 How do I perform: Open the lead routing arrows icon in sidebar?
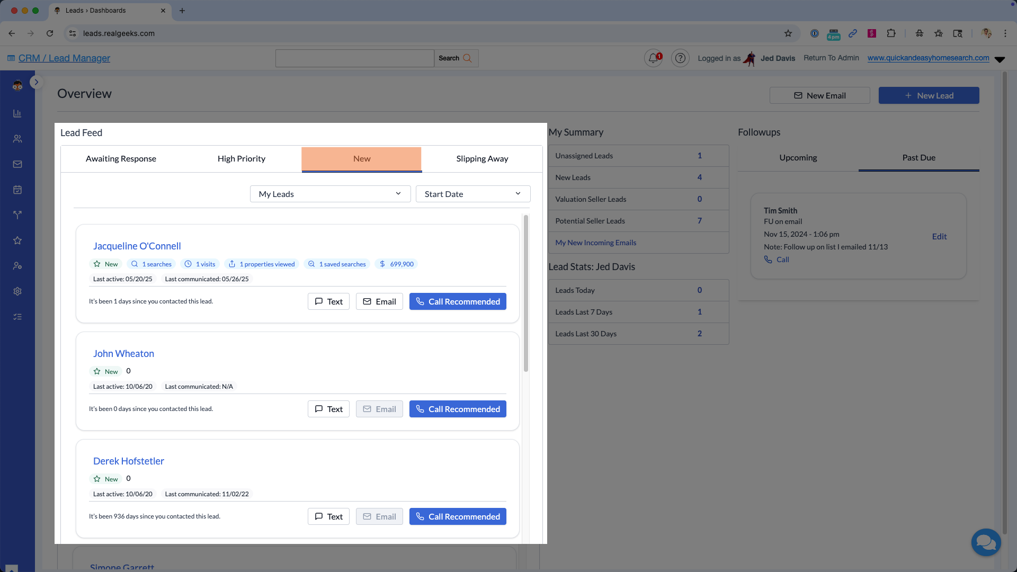click(17, 215)
